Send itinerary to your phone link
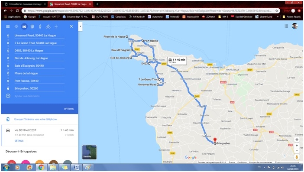This screenshot has width=304, height=172. click(x=36, y=119)
